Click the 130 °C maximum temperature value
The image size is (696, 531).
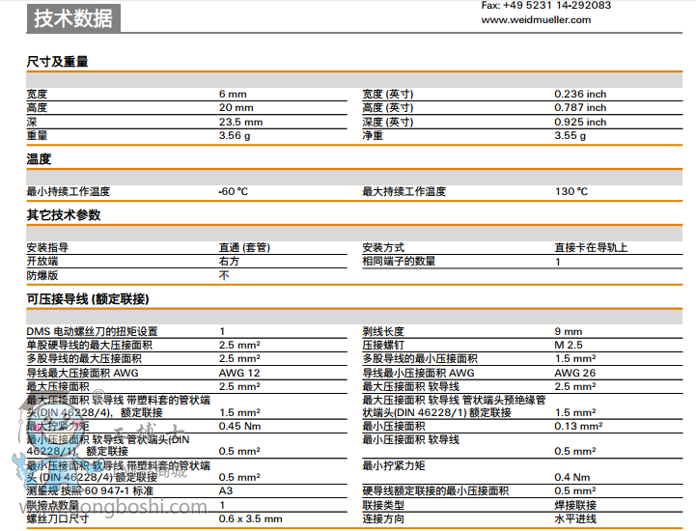pyautogui.click(x=571, y=192)
